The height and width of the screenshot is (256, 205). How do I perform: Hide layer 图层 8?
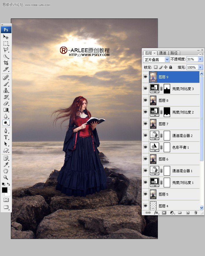pyautogui.click(x=145, y=100)
